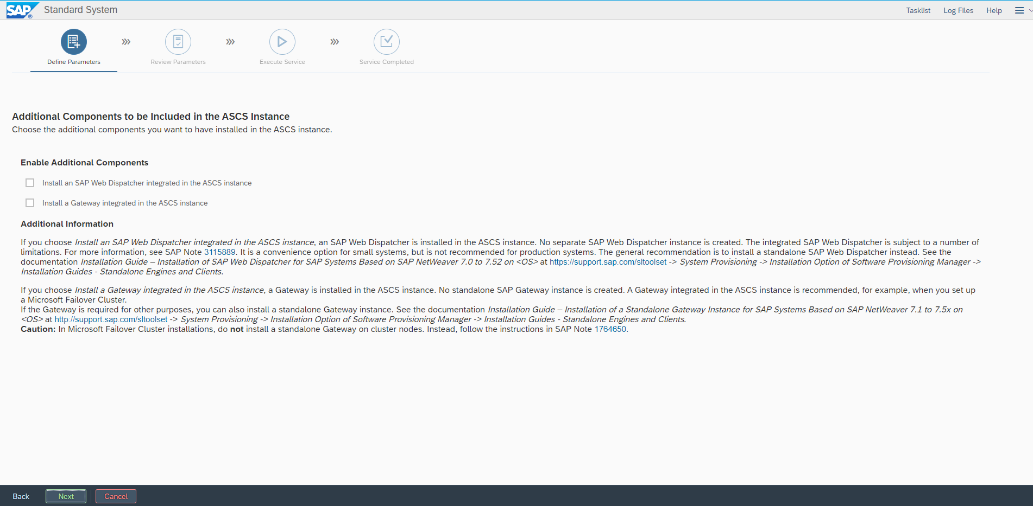Open the Help menu
This screenshot has height=506, width=1033.
[x=994, y=10]
